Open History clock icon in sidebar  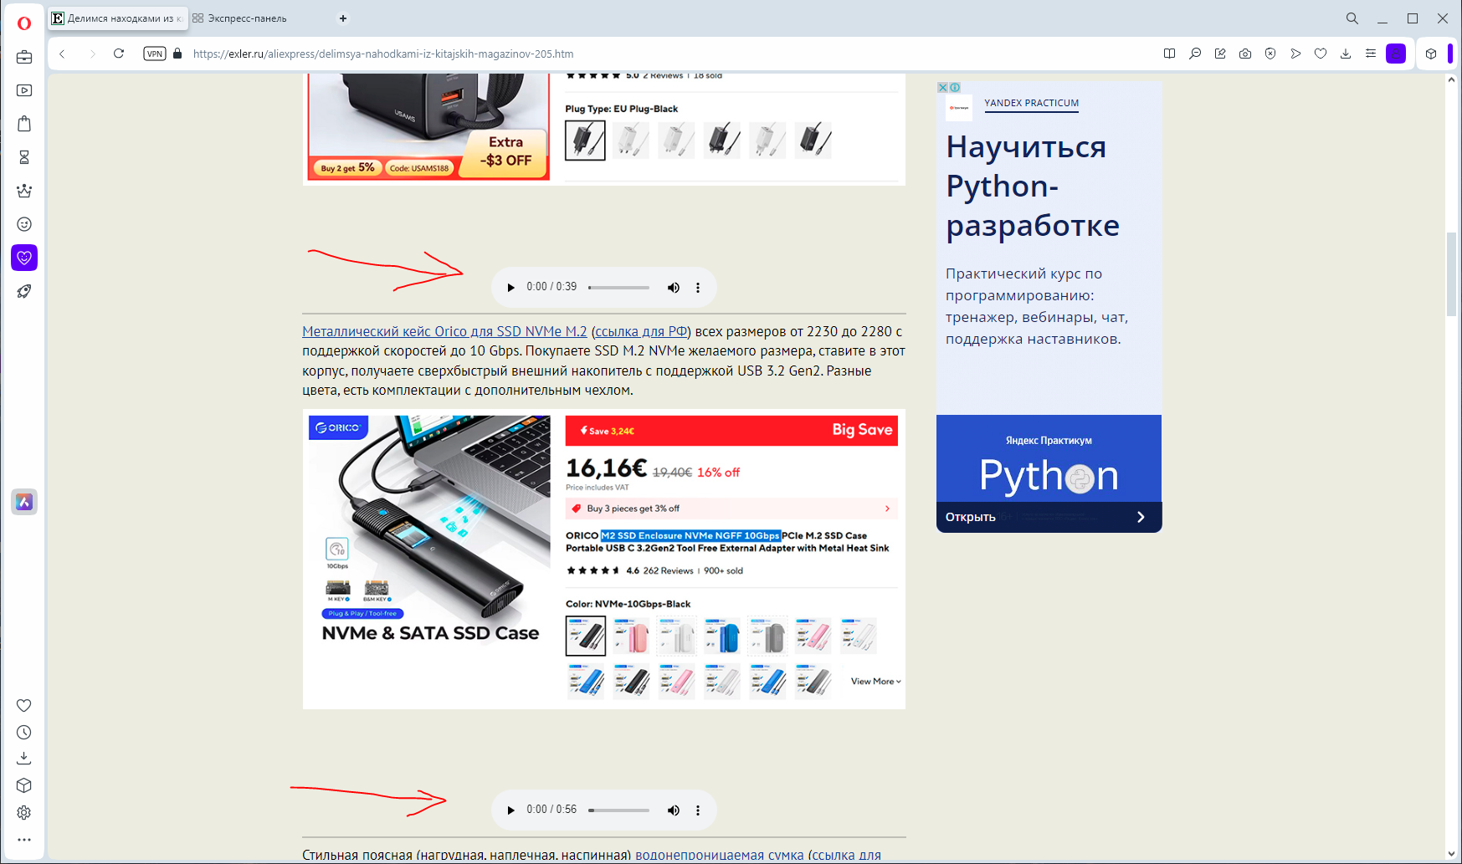click(x=24, y=732)
